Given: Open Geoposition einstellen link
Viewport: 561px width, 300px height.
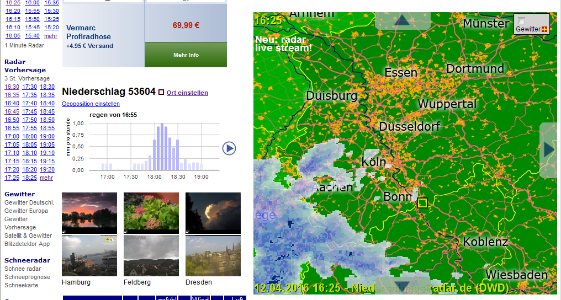Looking at the screenshot, I should click(91, 104).
